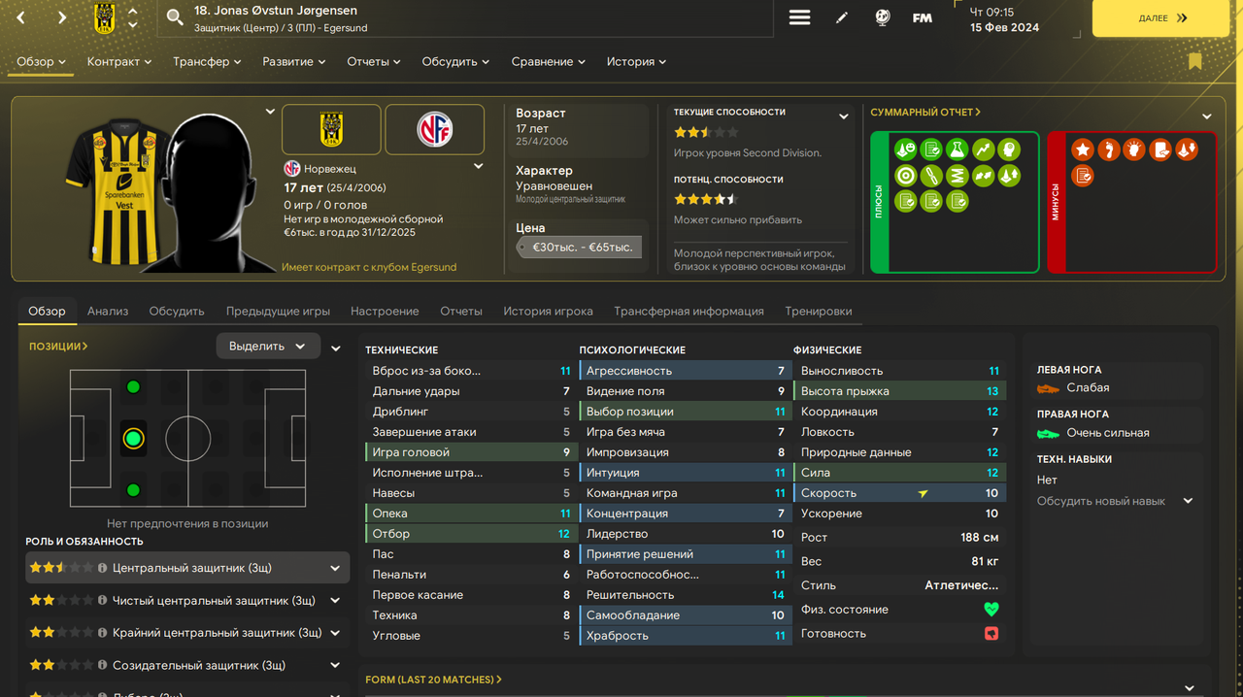Open the search magnifier icon
The width and height of the screenshot is (1243, 697).
pyautogui.click(x=175, y=17)
